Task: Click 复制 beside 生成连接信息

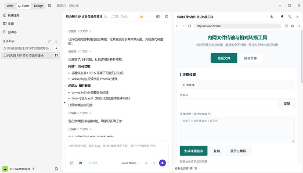Action: tap(216, 151)
